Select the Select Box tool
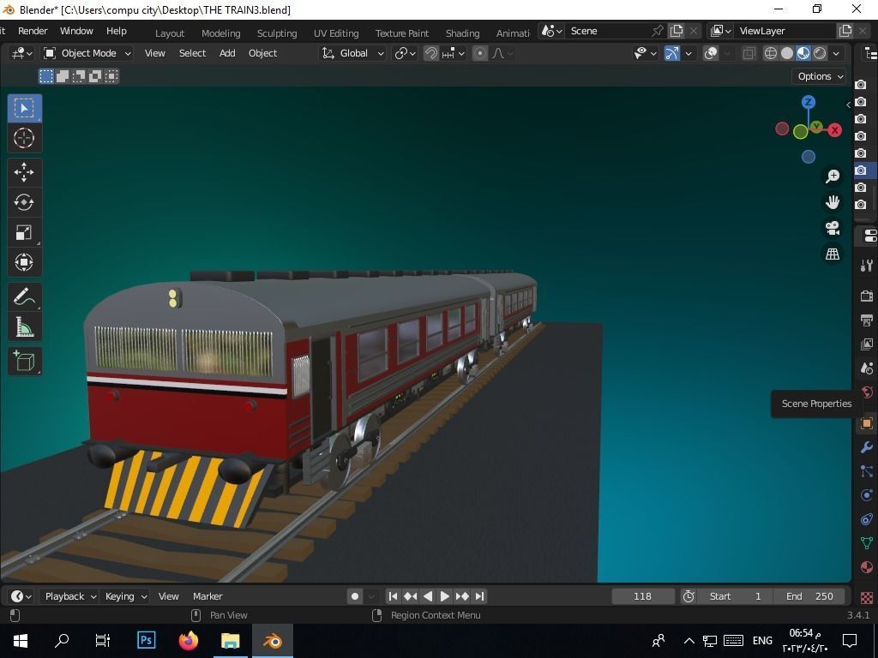The width and height of the screenshot is (878, 658). pyautogui.click(x=24, y=108)
